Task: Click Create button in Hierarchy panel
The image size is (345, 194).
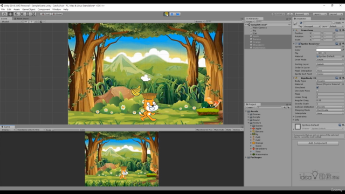Action: pyautogui.click(x=250, y=22)
